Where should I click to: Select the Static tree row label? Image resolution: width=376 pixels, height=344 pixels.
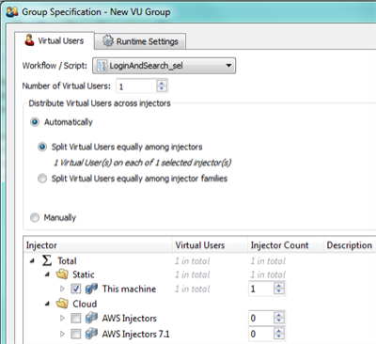click(x=84, y=274)
